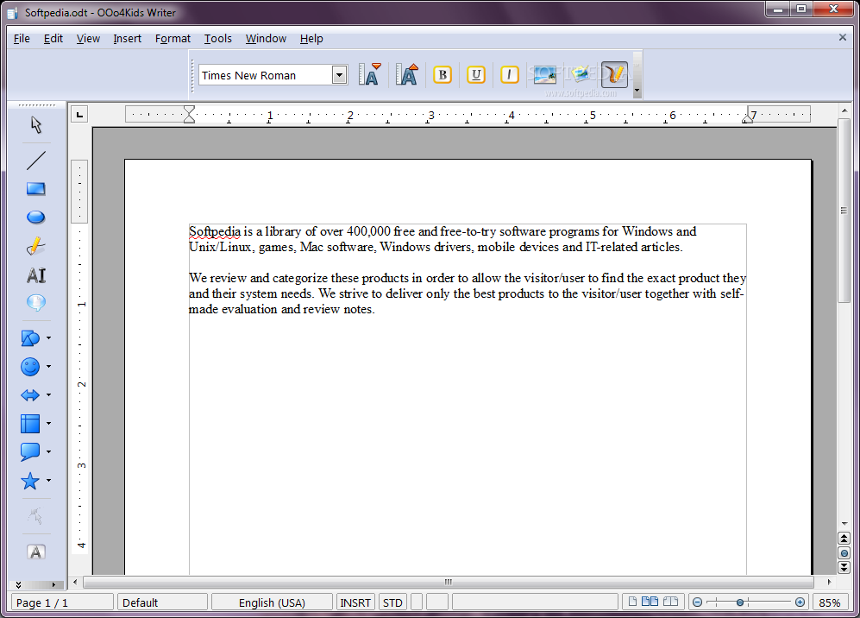Click the zoom slider handle
The image size is (860, 618).
[x=740, y=602]
